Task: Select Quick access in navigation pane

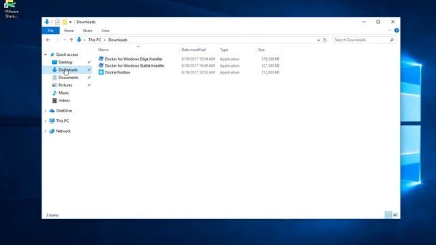Action: 67,54
